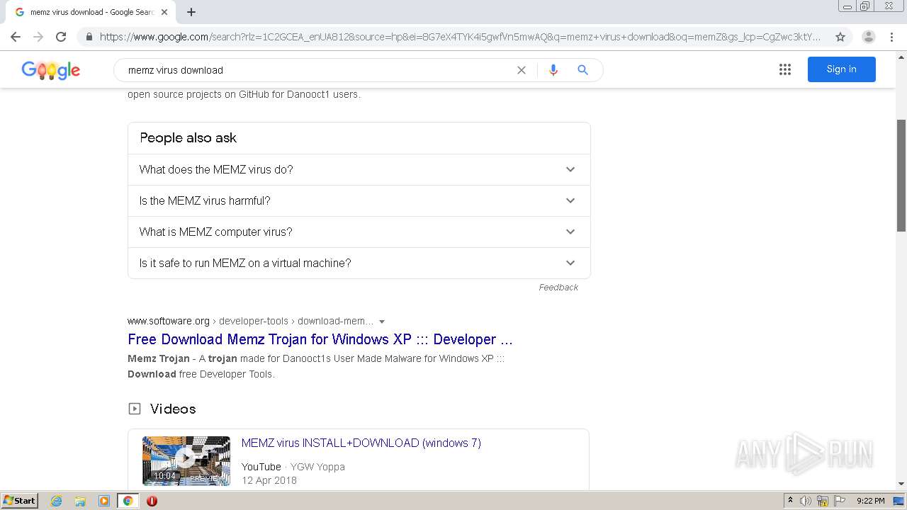Click the Videos section icon
907x510 pixels.
[135, 409]
